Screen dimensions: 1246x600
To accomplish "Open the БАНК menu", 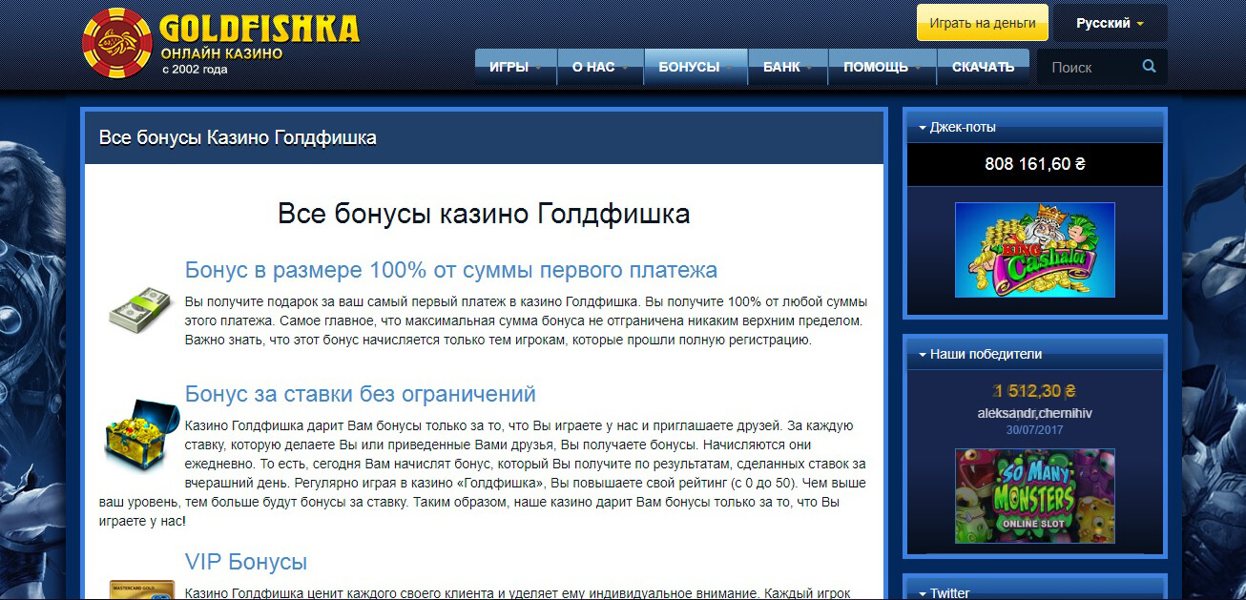I will pos(788,67).
